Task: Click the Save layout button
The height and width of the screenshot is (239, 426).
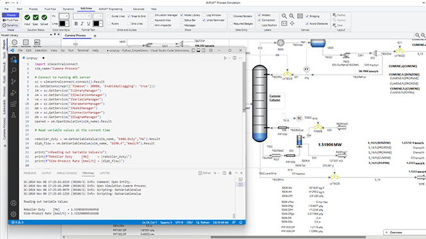Action: tap(337, 25)
